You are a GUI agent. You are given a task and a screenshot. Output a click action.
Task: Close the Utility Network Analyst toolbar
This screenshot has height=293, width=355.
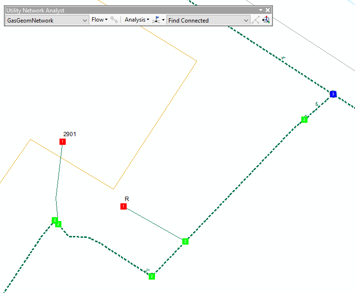tap(268, 10)
